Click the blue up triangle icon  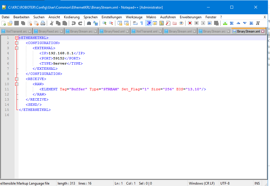click(x=238, y=23)
